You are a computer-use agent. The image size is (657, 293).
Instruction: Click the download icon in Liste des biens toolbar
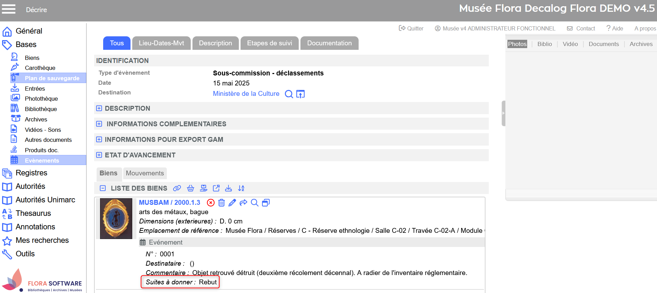(228, 188)
